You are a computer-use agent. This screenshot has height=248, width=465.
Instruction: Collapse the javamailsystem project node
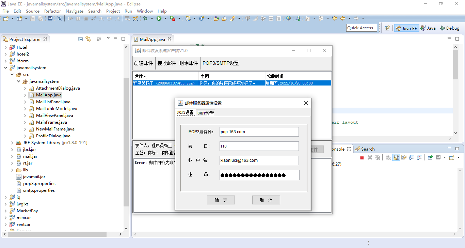(x=5, y=68)
